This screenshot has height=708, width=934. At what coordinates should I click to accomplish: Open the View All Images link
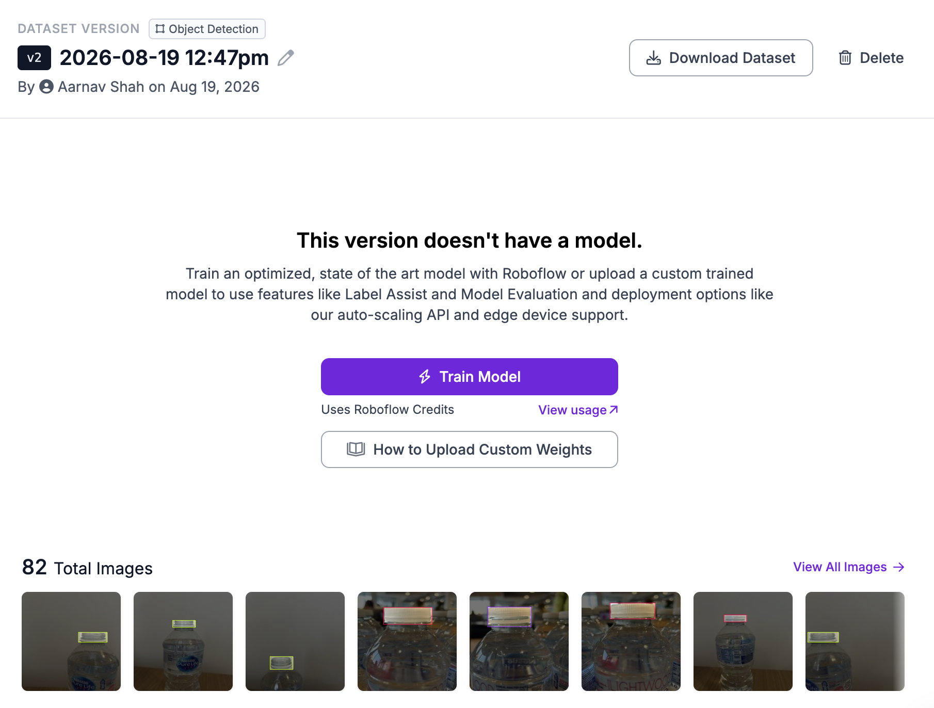point(849,567)
